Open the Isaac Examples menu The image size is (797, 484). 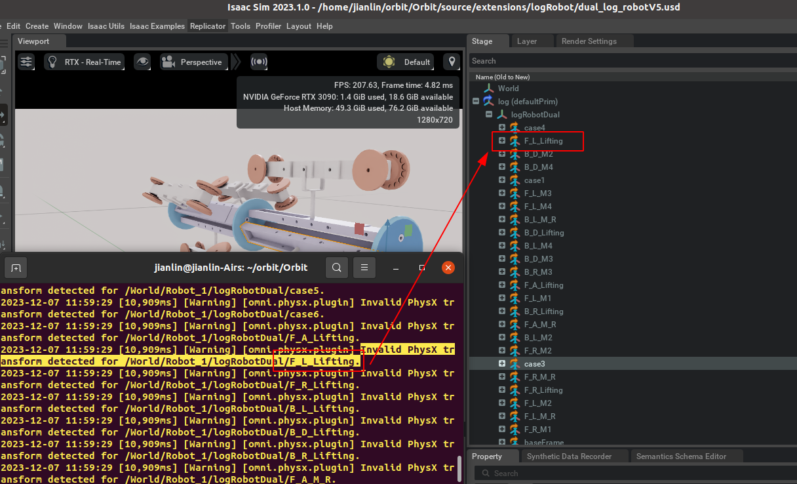coord(157,26)
